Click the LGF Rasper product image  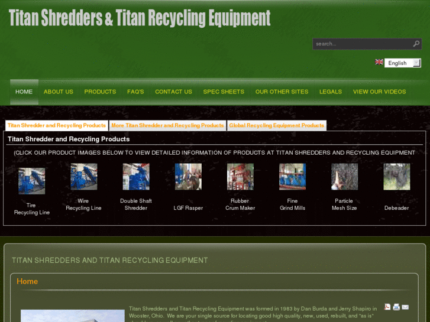(x=188, y=177)
